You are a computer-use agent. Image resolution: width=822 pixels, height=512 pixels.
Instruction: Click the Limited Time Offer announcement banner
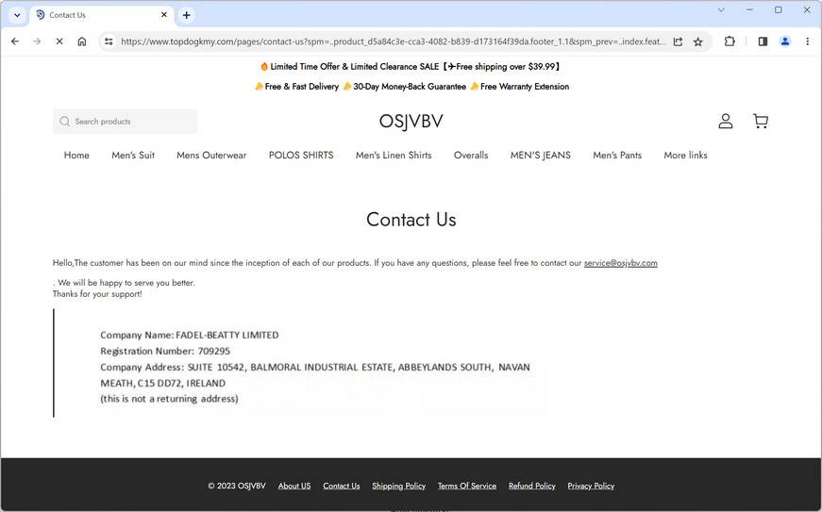[411, 67]
